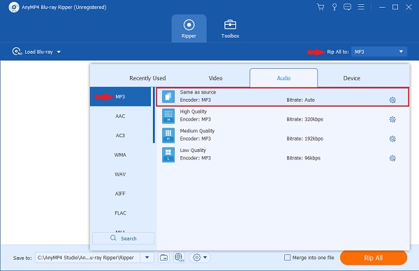
Task: Select WMA format in the list
Action: [x=121, y=155]
